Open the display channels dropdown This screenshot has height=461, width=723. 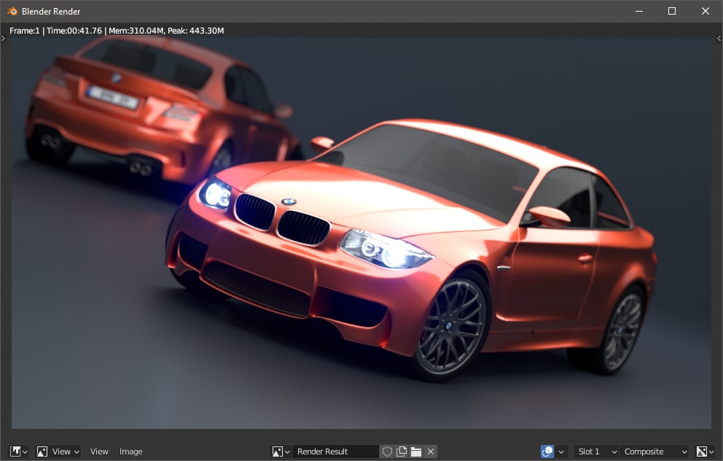coord(705,452)
